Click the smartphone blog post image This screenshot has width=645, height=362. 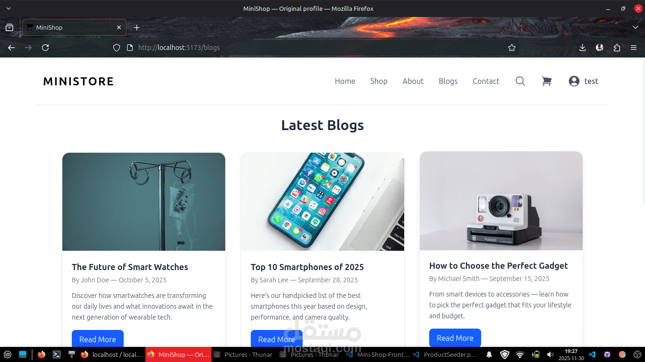coord(322,202)
